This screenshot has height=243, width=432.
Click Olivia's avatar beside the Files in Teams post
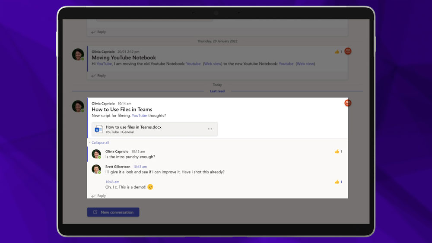(x=78, y=106)
